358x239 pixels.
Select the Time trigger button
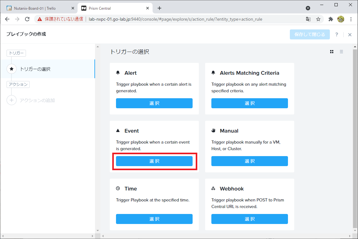click(x=154, y=219)
